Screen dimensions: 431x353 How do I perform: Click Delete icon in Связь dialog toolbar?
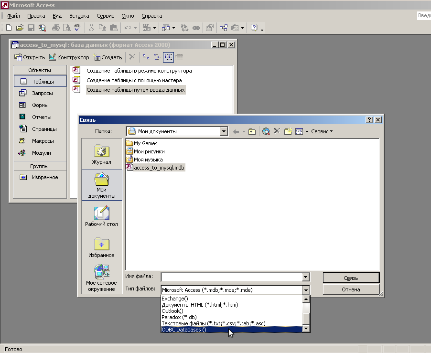coord(277,131)
